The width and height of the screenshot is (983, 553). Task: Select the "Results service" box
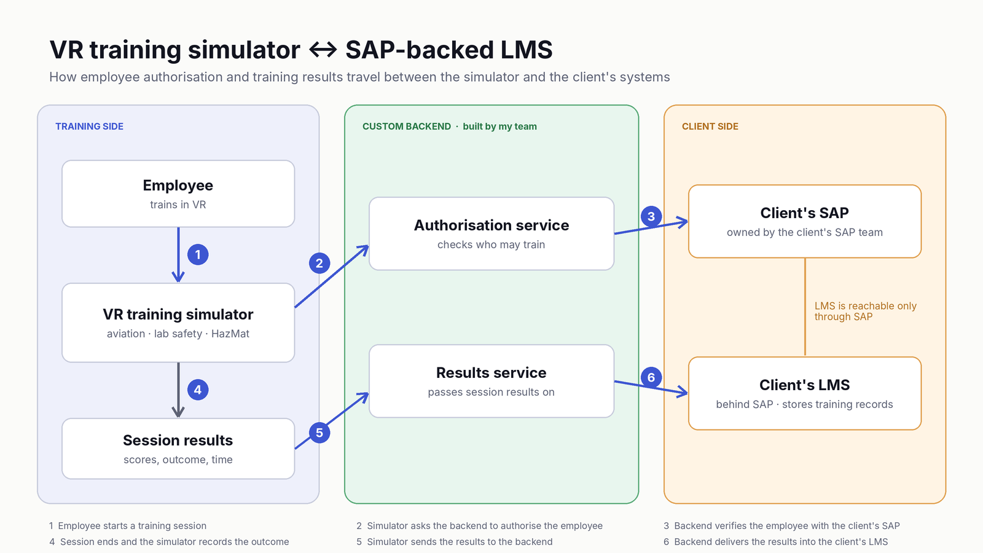491,381
